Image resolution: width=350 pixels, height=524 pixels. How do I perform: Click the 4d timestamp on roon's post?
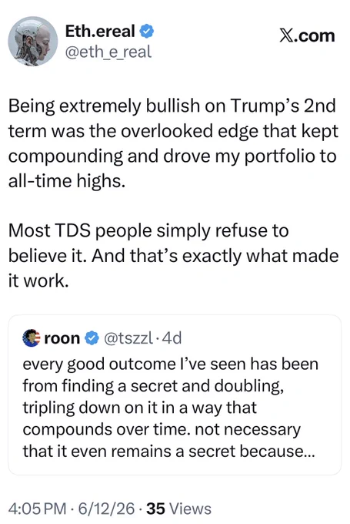pyautogui.click(x=172, y=338)
